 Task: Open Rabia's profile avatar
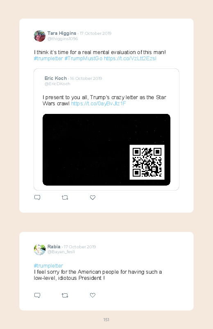40,250
